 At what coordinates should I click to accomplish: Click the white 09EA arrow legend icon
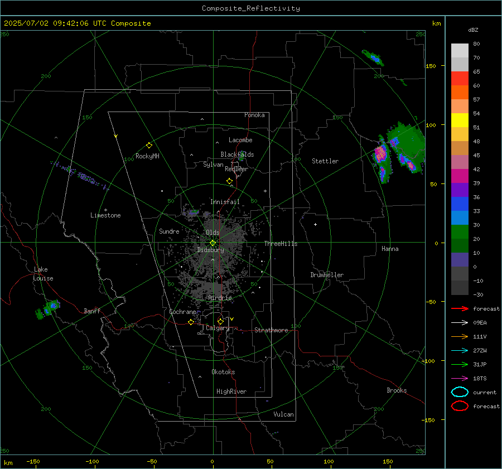[x=460, y=322]
